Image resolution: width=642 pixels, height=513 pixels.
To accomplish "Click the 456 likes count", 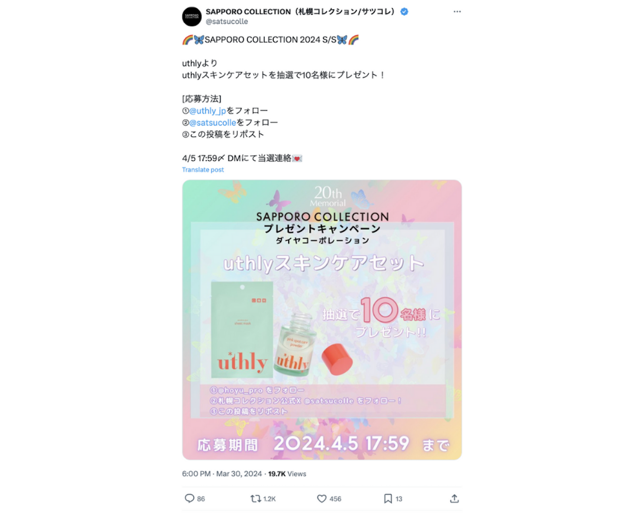I will coord(335,499).
